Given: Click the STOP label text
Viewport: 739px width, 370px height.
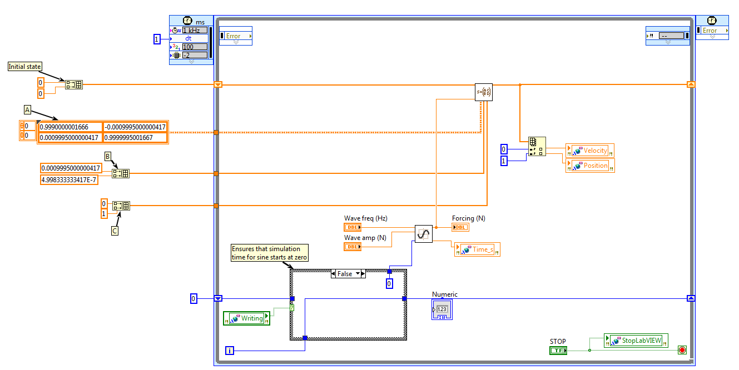Looking at the screenshot, I should click(x=558, y=342).
